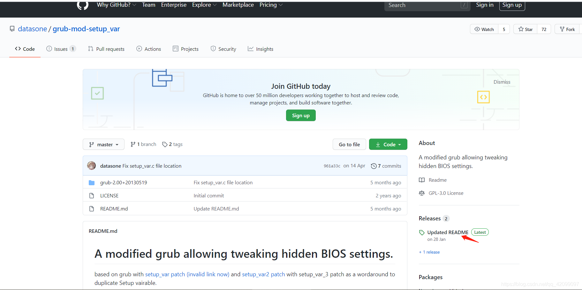Viewport: 582px width, 290px height.
Task: Open the Enterprise page in header
Action: (174, 5)
